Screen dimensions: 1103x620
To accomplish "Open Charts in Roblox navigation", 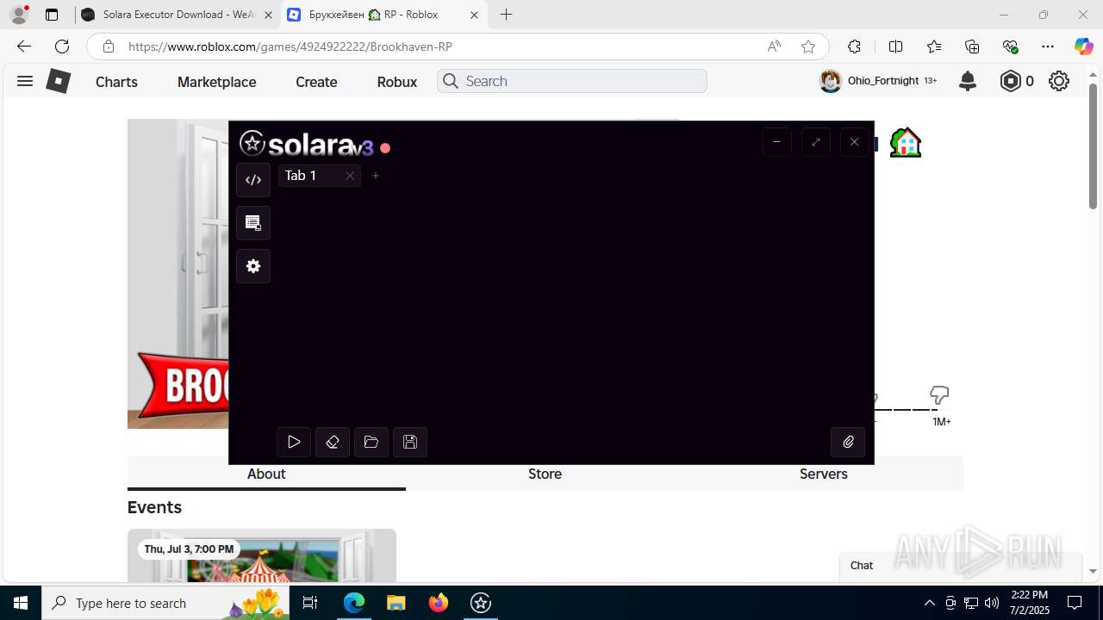I will [x=116, y=82].
